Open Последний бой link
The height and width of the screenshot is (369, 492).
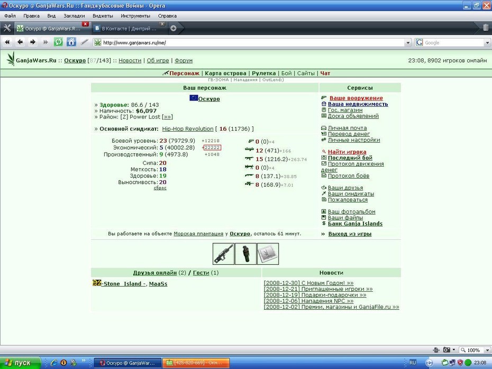(350, 158)
